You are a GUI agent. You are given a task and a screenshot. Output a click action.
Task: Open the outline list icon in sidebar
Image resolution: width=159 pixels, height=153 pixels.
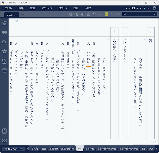pyautogui.click(x=4, y=33)
